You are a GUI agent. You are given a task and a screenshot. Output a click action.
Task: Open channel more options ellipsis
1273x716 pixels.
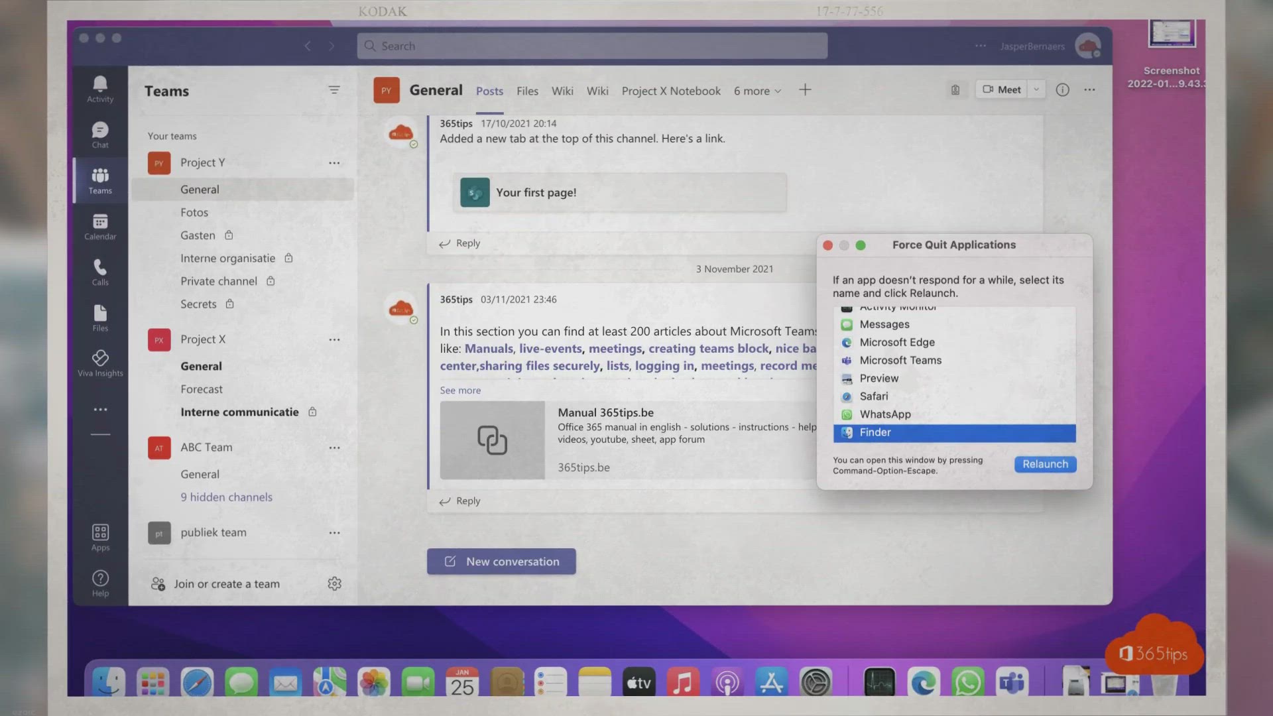tap(1089, 89)
